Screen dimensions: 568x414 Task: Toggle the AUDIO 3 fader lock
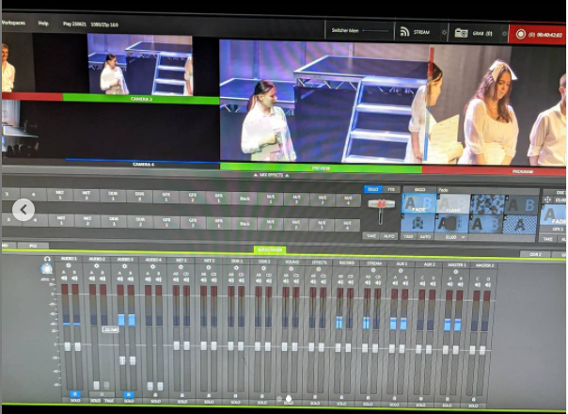[128, 394]
